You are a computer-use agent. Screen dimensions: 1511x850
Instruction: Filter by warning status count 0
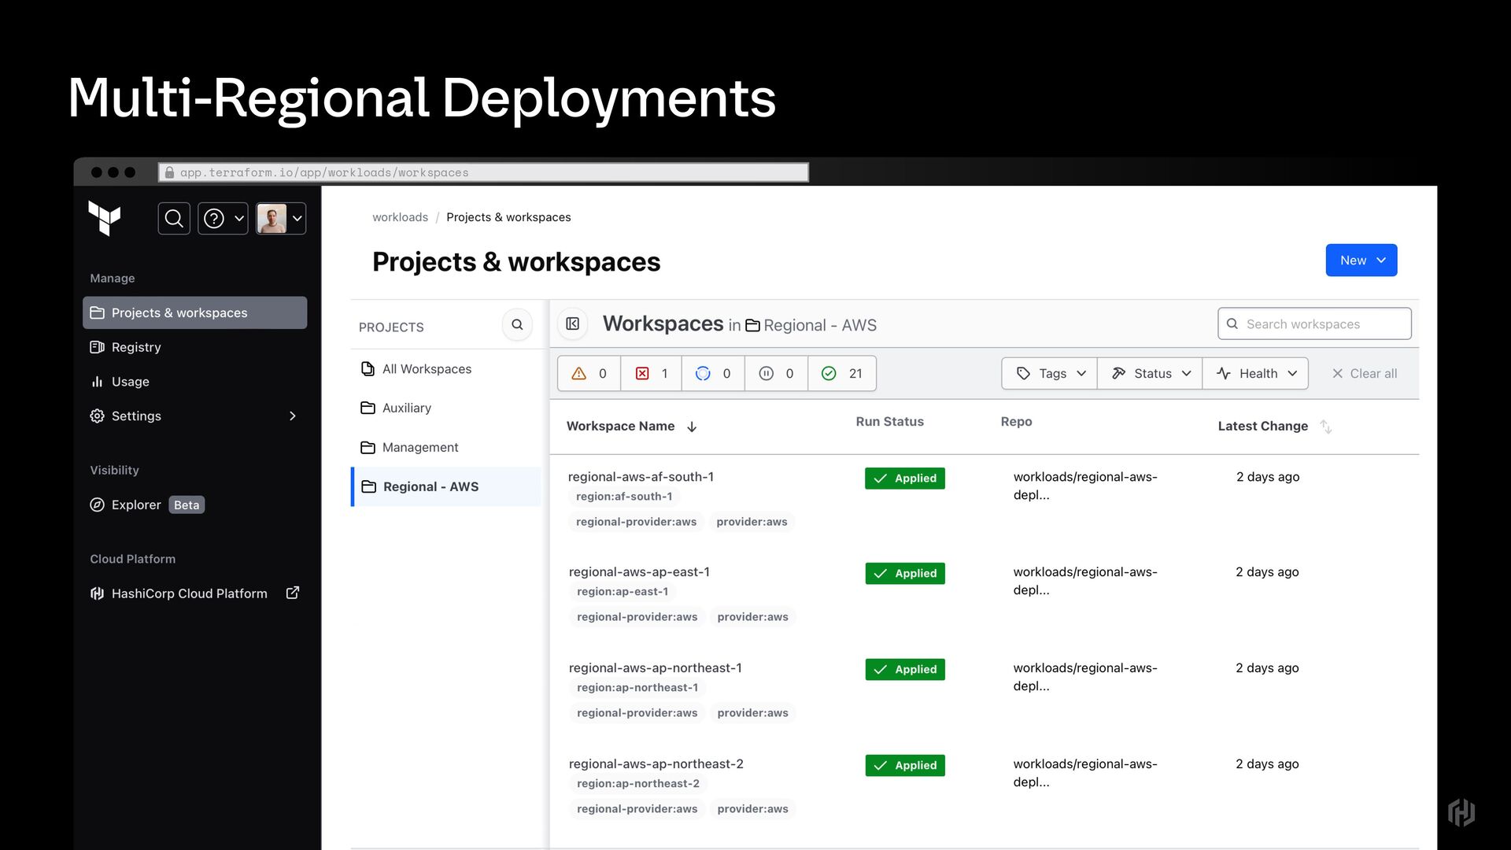(x=589, y=373)
